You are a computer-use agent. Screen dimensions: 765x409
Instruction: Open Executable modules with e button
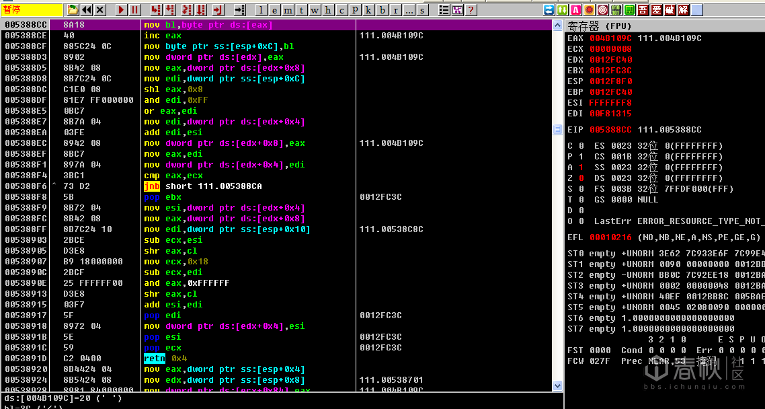(x=275, y=10)
